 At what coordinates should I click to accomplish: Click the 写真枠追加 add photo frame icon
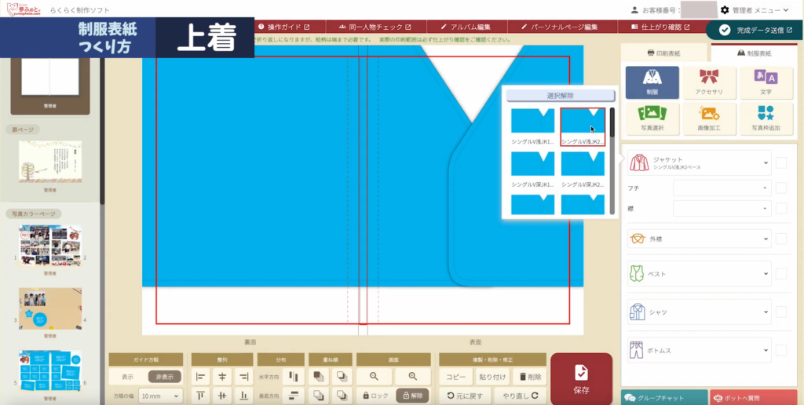click(766, 118)
